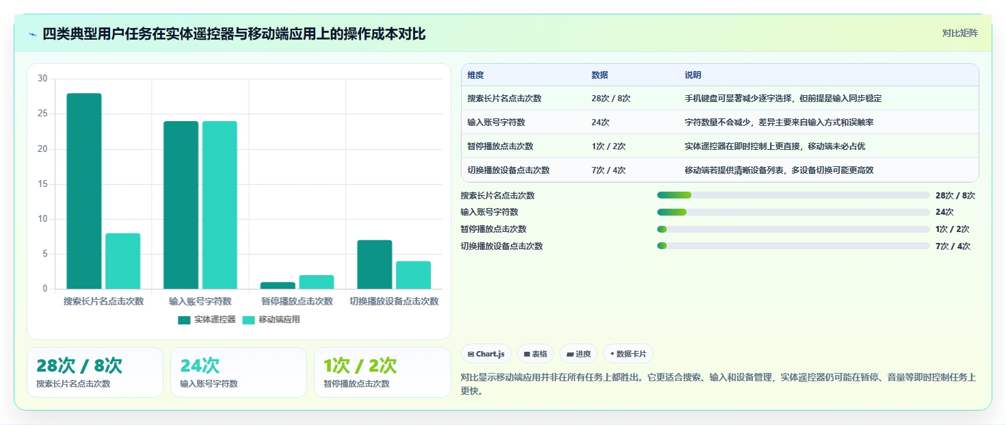Click the Chart.js chip
The width and height of the screenshot is (1006, 425).
tap(486, 354)
